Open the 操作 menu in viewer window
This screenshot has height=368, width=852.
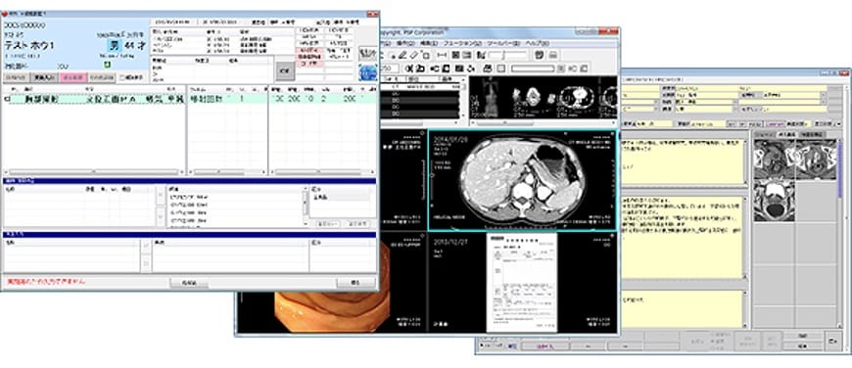tap(405, 43)
